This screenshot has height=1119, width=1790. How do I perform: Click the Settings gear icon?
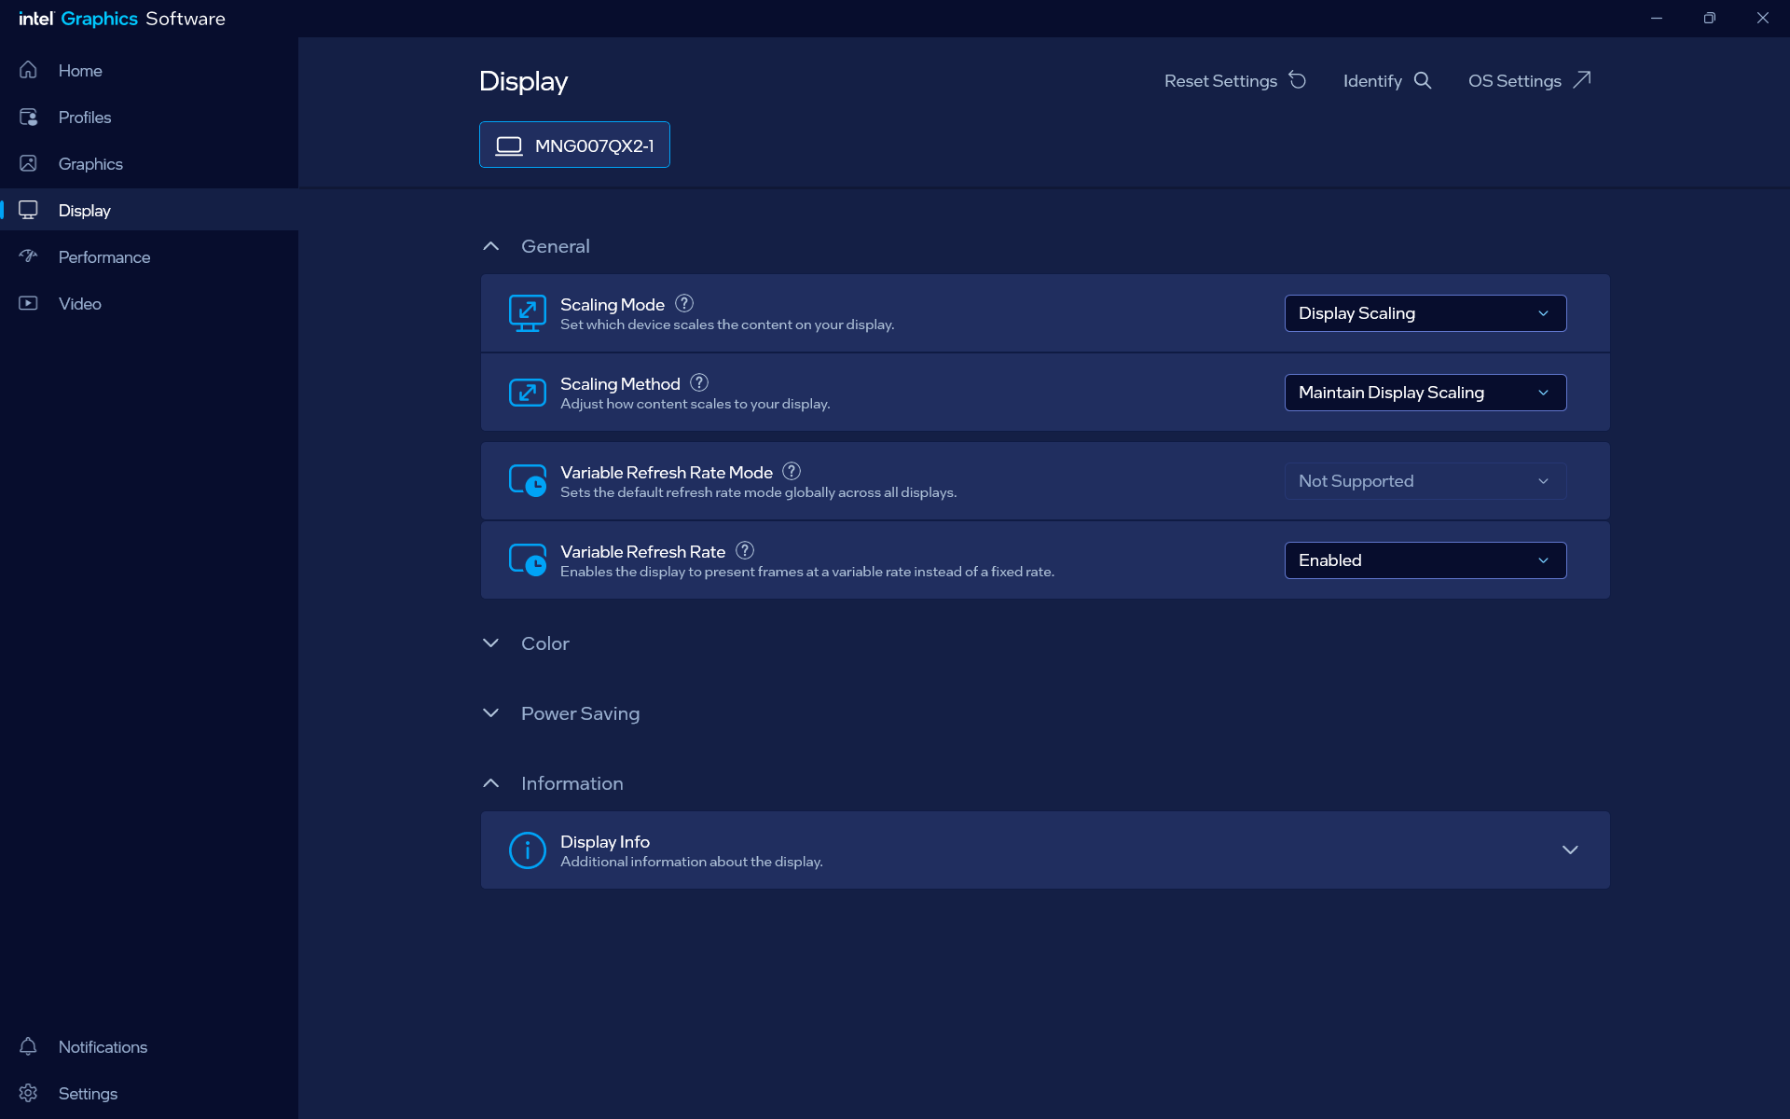point(28,1093)
